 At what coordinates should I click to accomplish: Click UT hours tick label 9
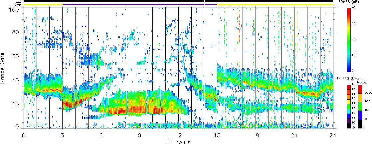tap(140, 135)
